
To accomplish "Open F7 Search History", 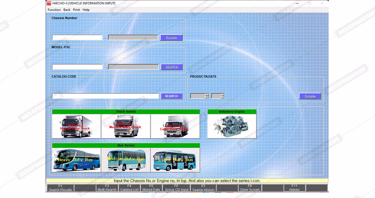I will point(203,188).
